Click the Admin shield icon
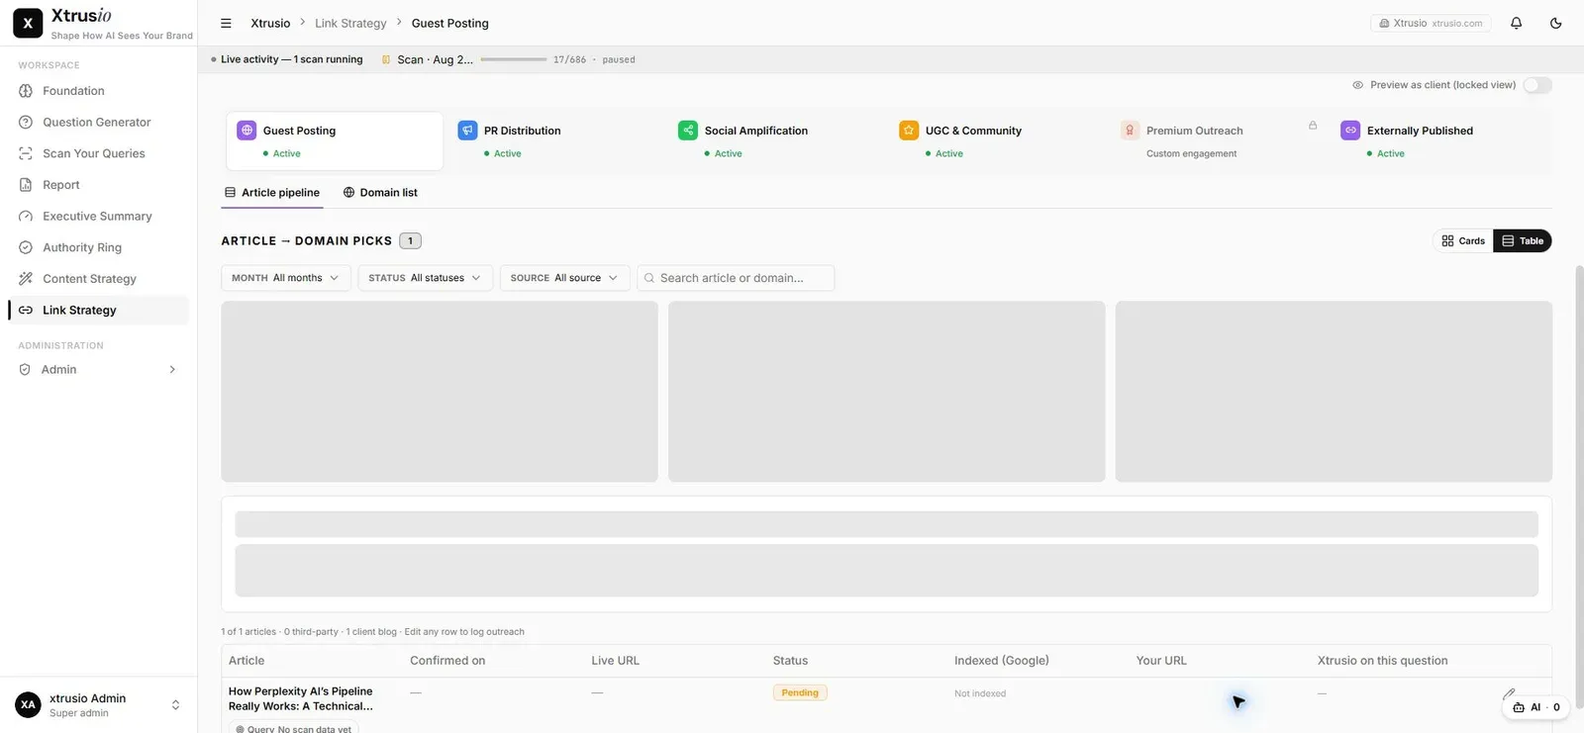1584x733 pixels. [25, 369]
